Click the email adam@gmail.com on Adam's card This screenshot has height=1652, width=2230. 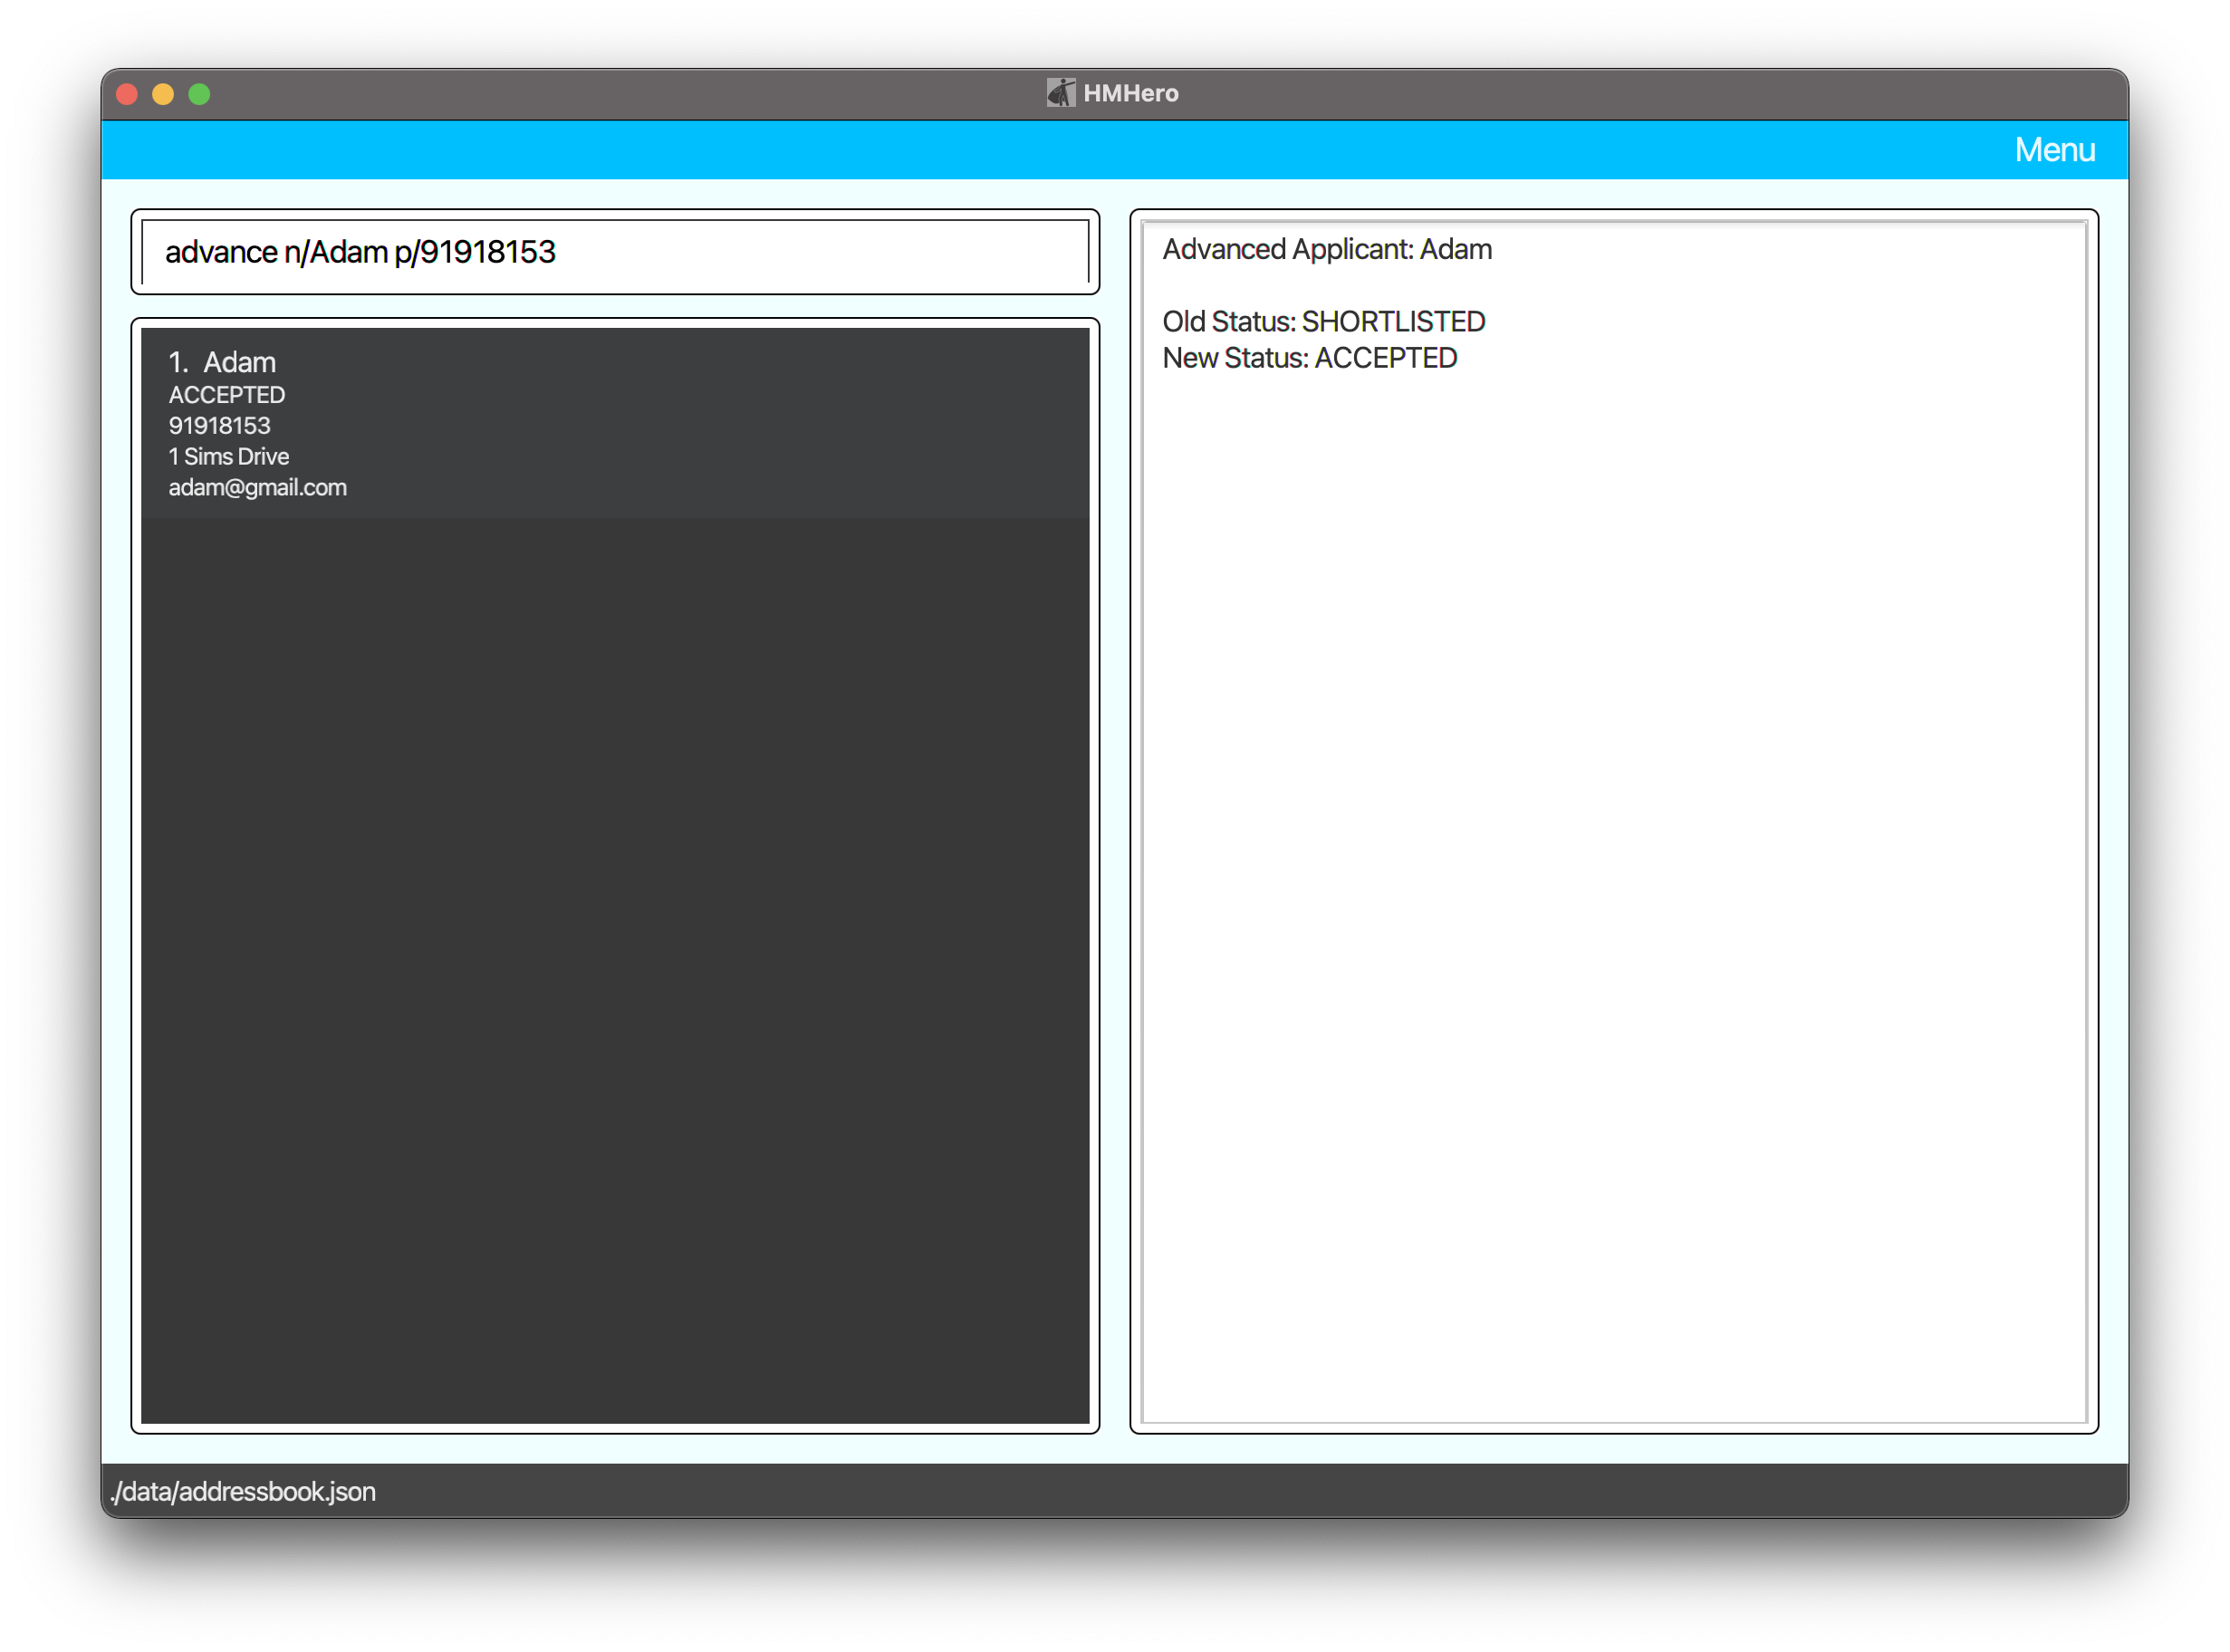(257, 487)
